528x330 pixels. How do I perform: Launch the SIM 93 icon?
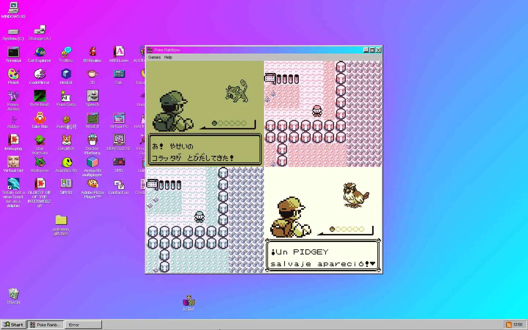(x=66, y=187)
